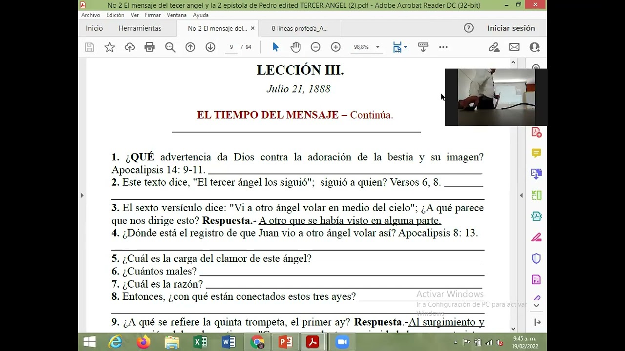Image resolution: width=625 pixels, height=351 pixels.
Task: Open Compress PDF tool in sidebar
Action: (536, 216)
